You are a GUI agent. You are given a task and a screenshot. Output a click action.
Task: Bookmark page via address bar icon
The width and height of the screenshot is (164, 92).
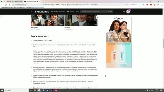click(x=127, y=5)
